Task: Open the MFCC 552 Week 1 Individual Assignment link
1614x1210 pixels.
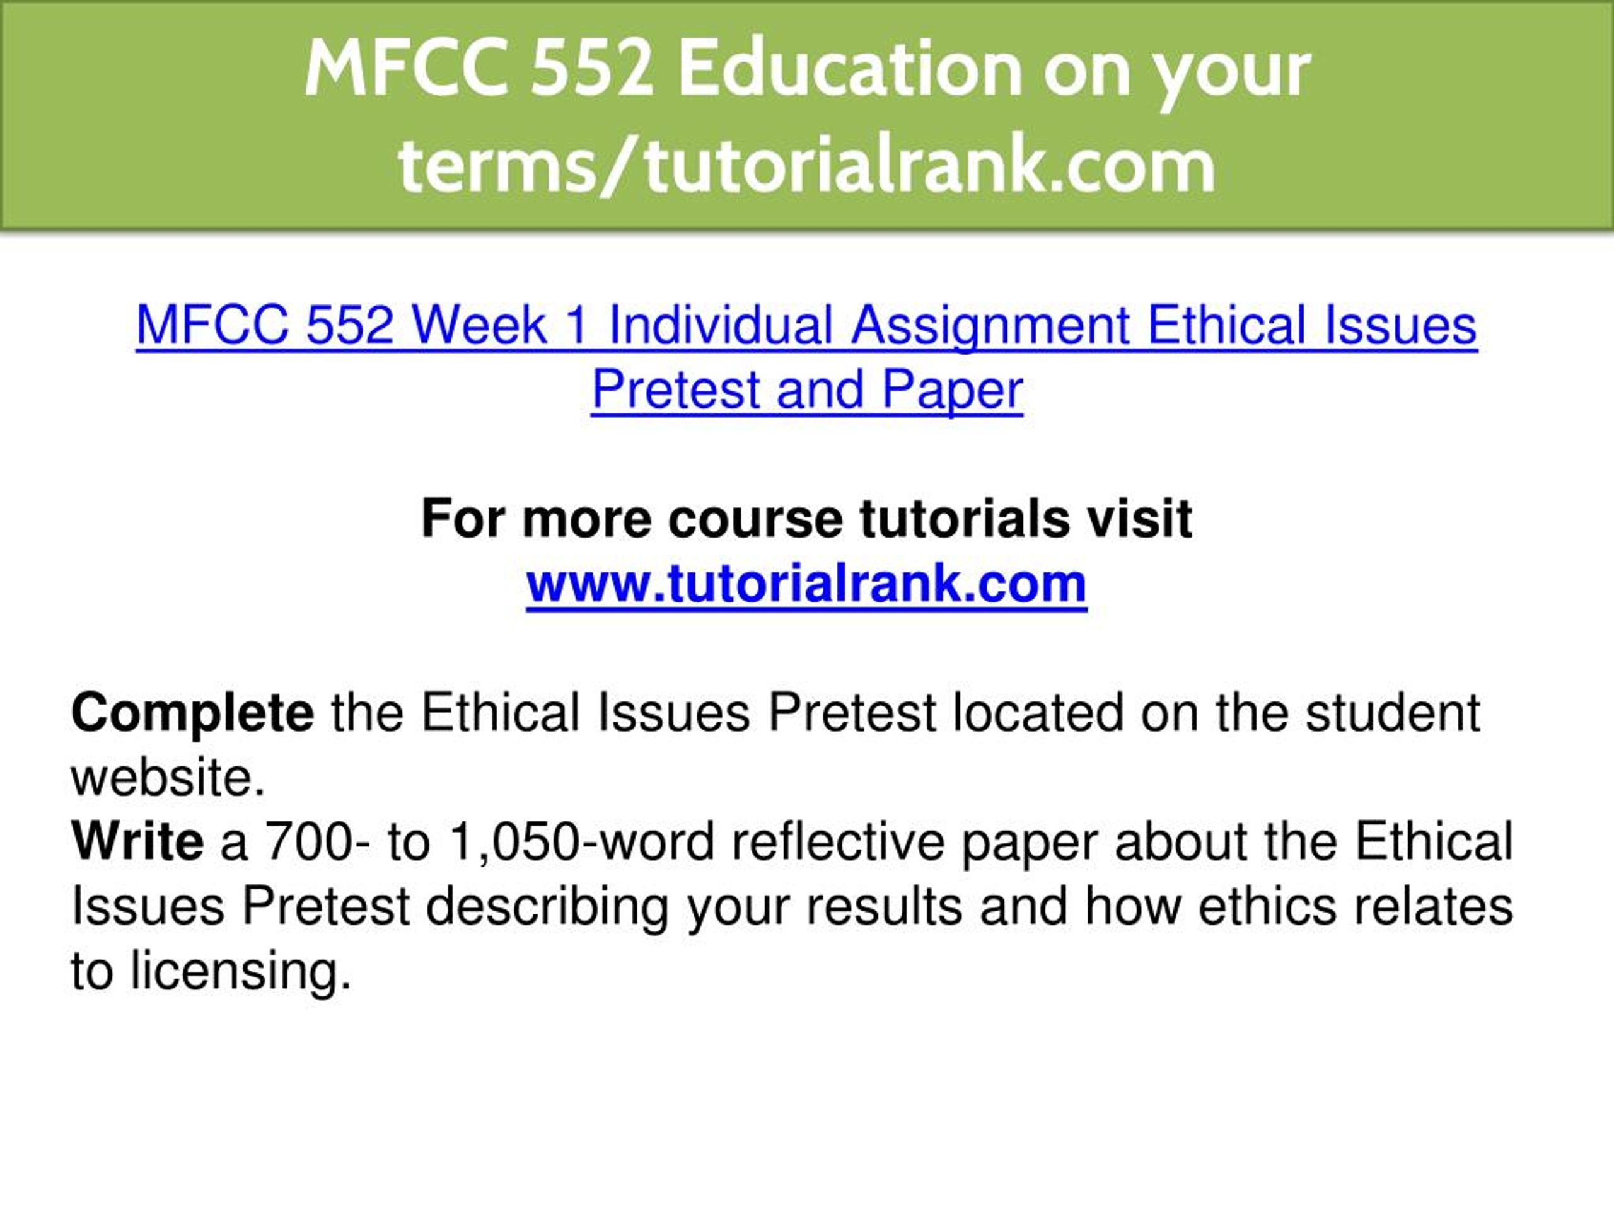Action: click(x=806, y=325)
